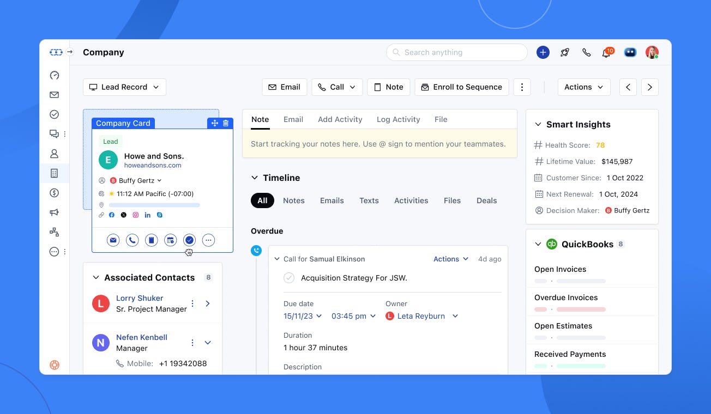Open the 03:45 pm time dropdown
The height and width of the screenshot is (414, 711).
coord(354,316)
